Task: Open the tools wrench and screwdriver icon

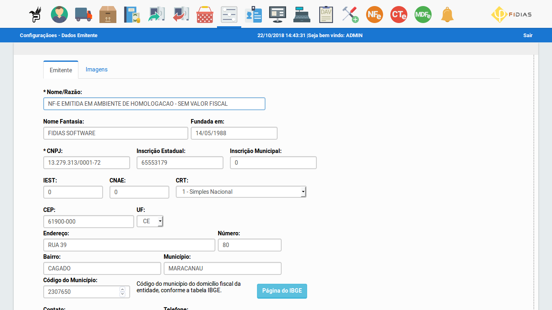Action: pos(350,15)
